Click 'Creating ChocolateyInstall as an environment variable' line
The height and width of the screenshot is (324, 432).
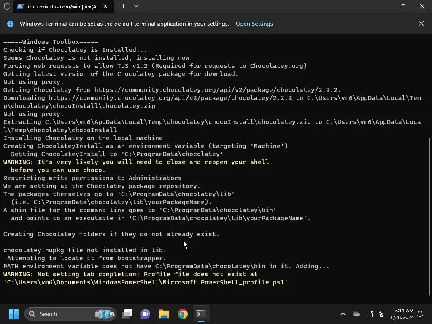(146, 146)
